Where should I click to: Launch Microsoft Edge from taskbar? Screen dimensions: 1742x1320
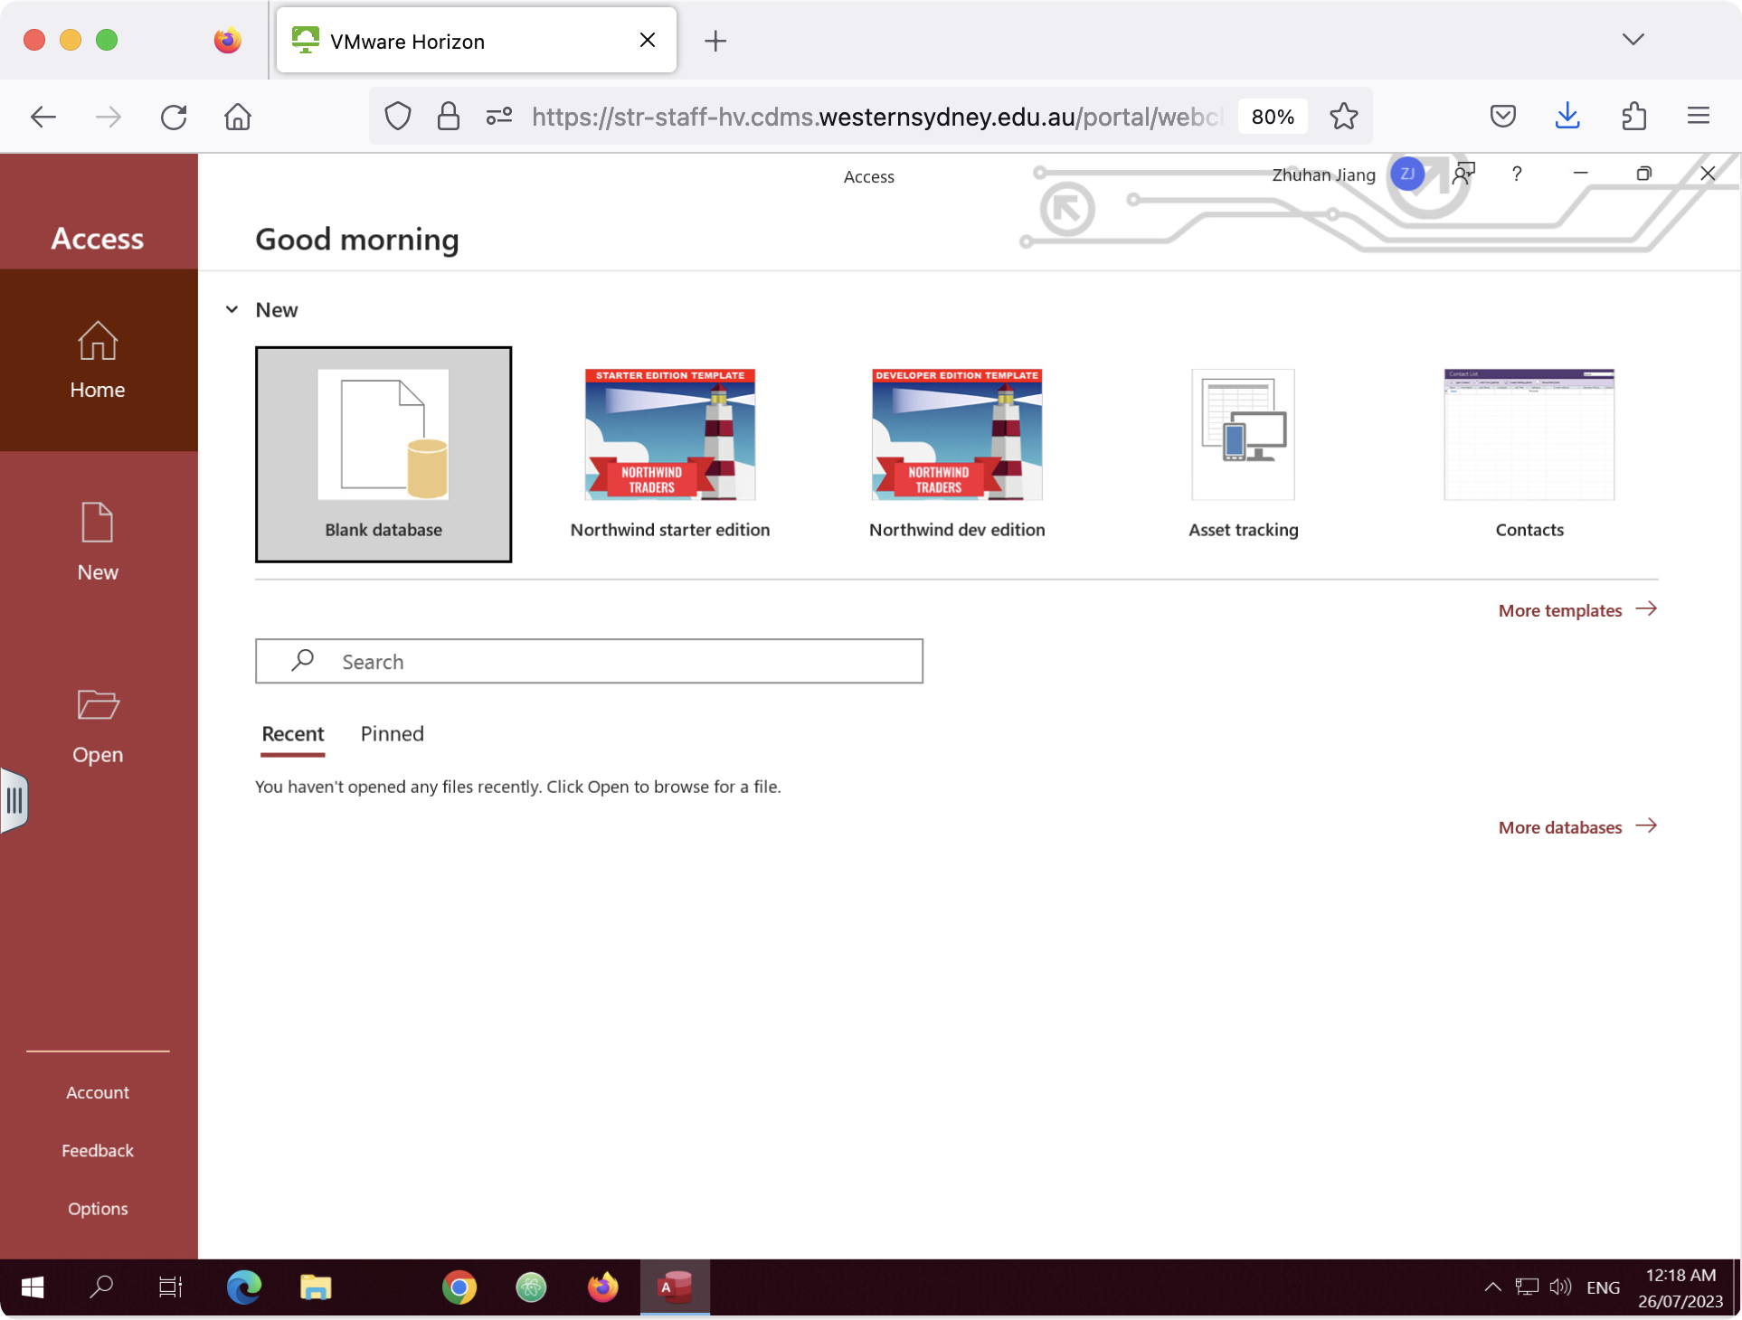click(244, 1287)
